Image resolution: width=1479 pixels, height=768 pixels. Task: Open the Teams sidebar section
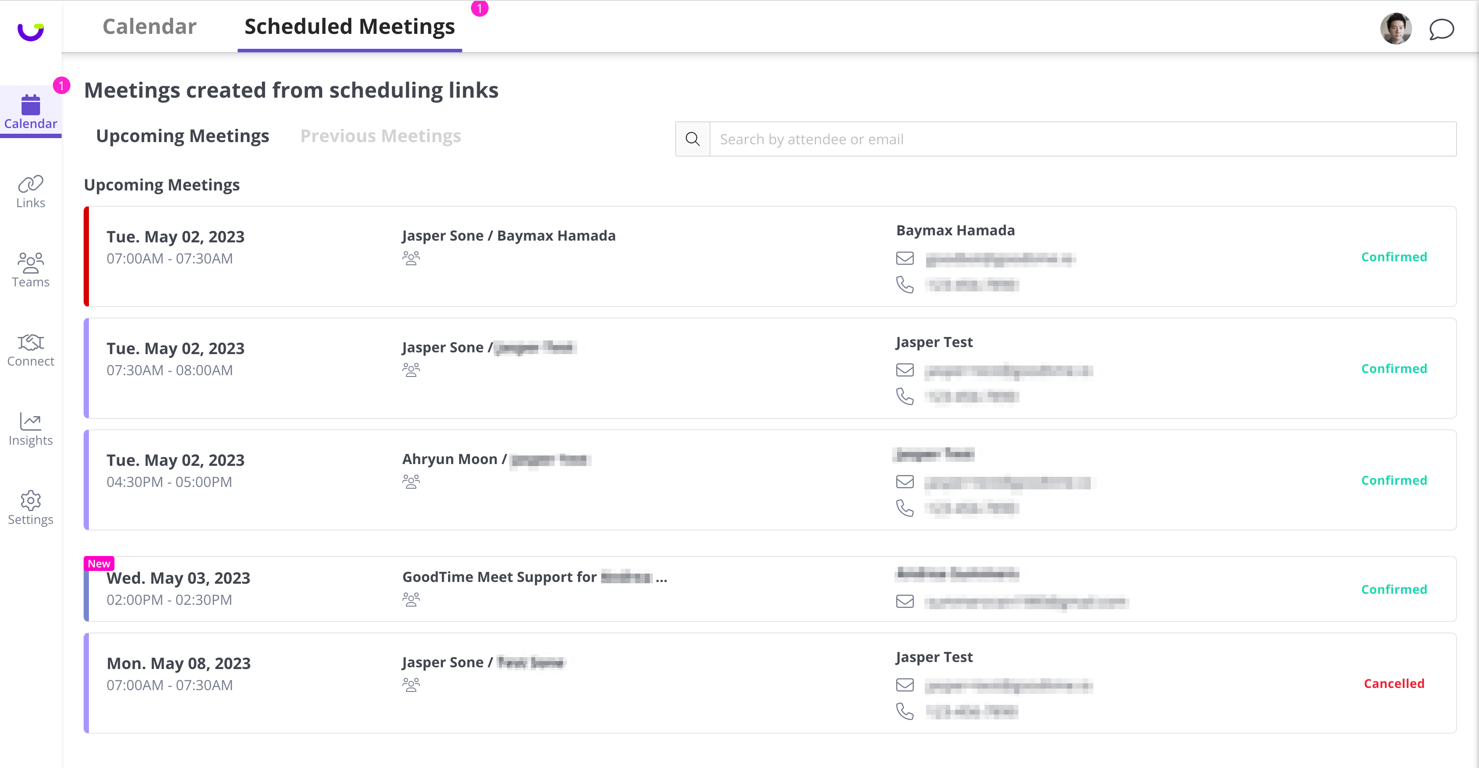click(x=30, y=270)
